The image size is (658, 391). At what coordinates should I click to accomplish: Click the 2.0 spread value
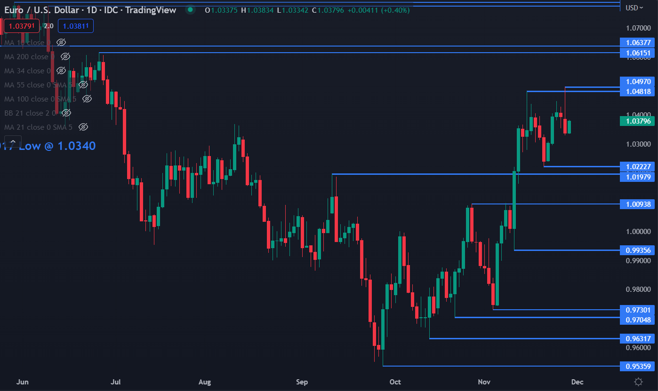tap(49, 26)
